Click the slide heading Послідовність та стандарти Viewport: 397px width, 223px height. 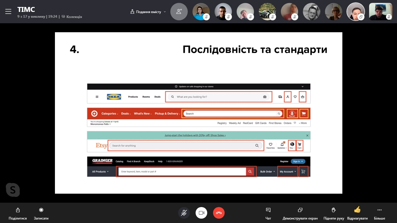pyautogui.click(x=255, y=50)
